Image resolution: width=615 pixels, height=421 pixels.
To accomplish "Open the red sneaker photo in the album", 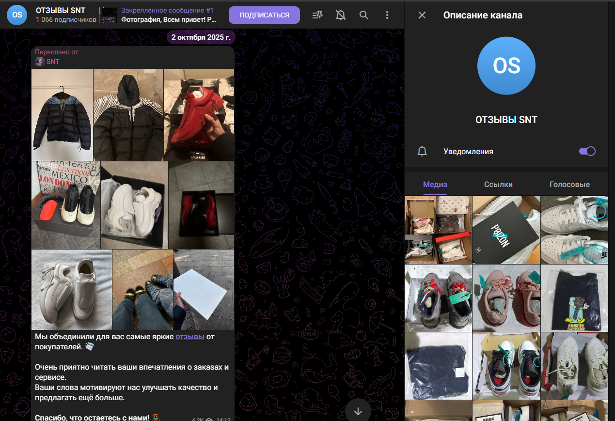I will pyautogui.click(x=199, y=114).
